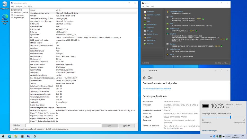The width and height of the screenshot is (247, 139).
Task: Switch to Systeminformation via taskbar icon
Action: 29,136
